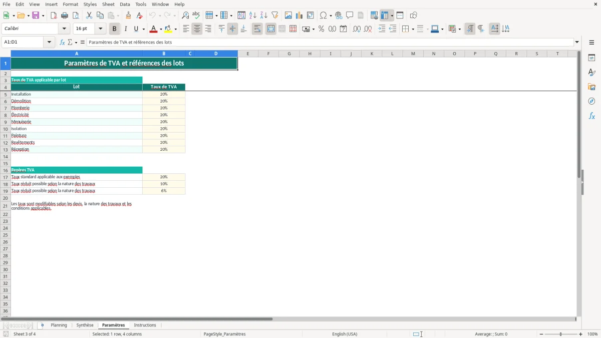
Task: Toggle Print Preview
Action: pyautogui.click(x=76, y=16)
